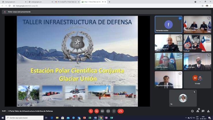Go forward in the browser
213x120 pixels.
6,6
